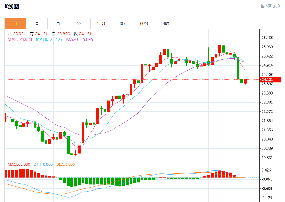This screenshot has width=285, height=202.
Task: Click the -1.125 MACD axis label
Action: coord(266,198)
